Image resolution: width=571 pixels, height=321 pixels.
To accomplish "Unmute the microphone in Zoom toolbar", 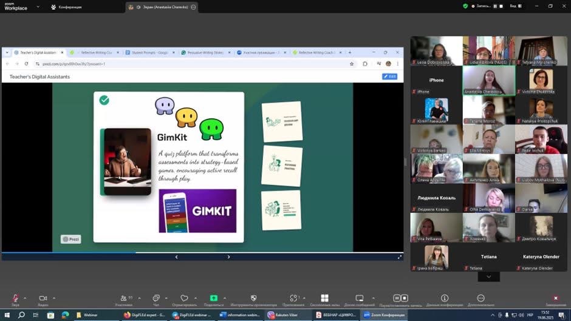I will [x=15, y=299].
